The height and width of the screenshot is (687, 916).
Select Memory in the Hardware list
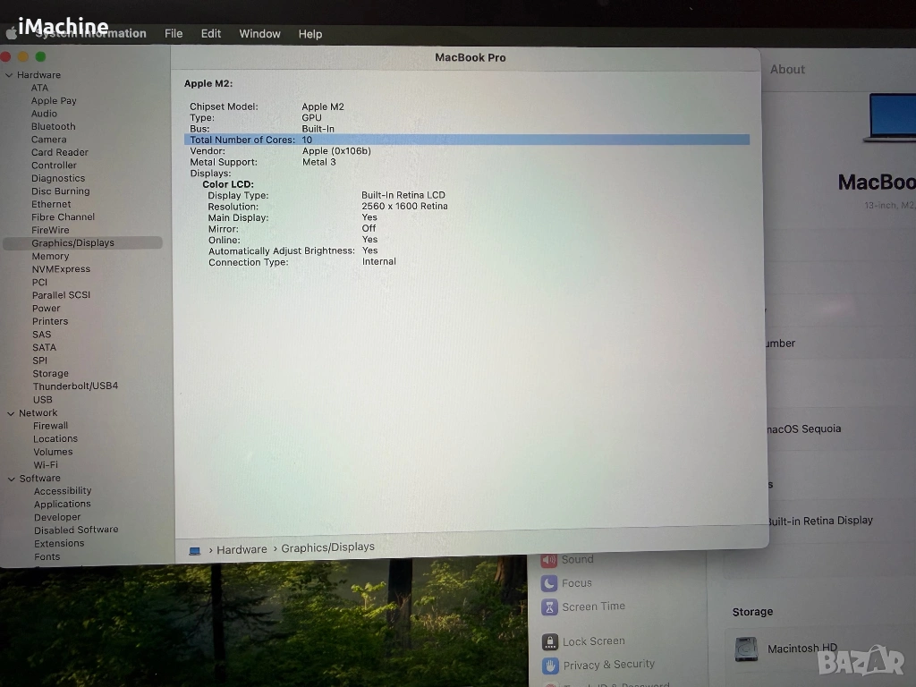click(50, 256)
